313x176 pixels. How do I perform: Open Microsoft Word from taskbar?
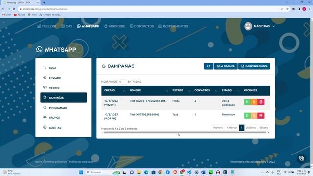point(203,172)
